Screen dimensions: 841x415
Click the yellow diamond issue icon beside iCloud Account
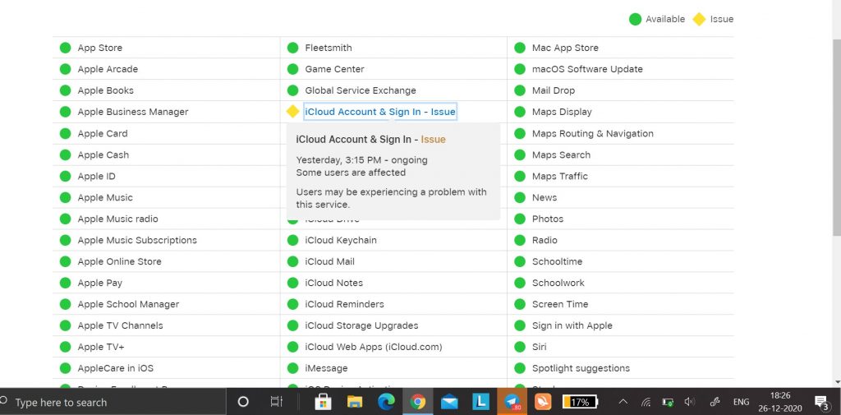click(x=292, y=111)
